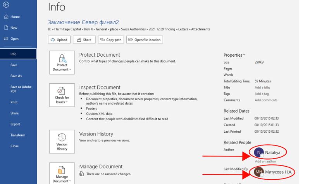Click the Share button in Info
The height and width of the screenshot is (184, 310).
pos(84,40)
